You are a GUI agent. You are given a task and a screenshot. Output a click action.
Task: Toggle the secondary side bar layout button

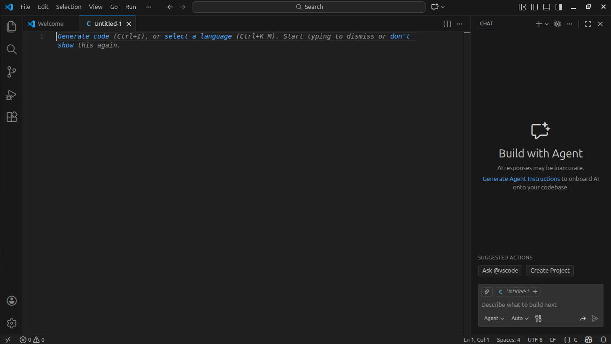coord(559,7)
